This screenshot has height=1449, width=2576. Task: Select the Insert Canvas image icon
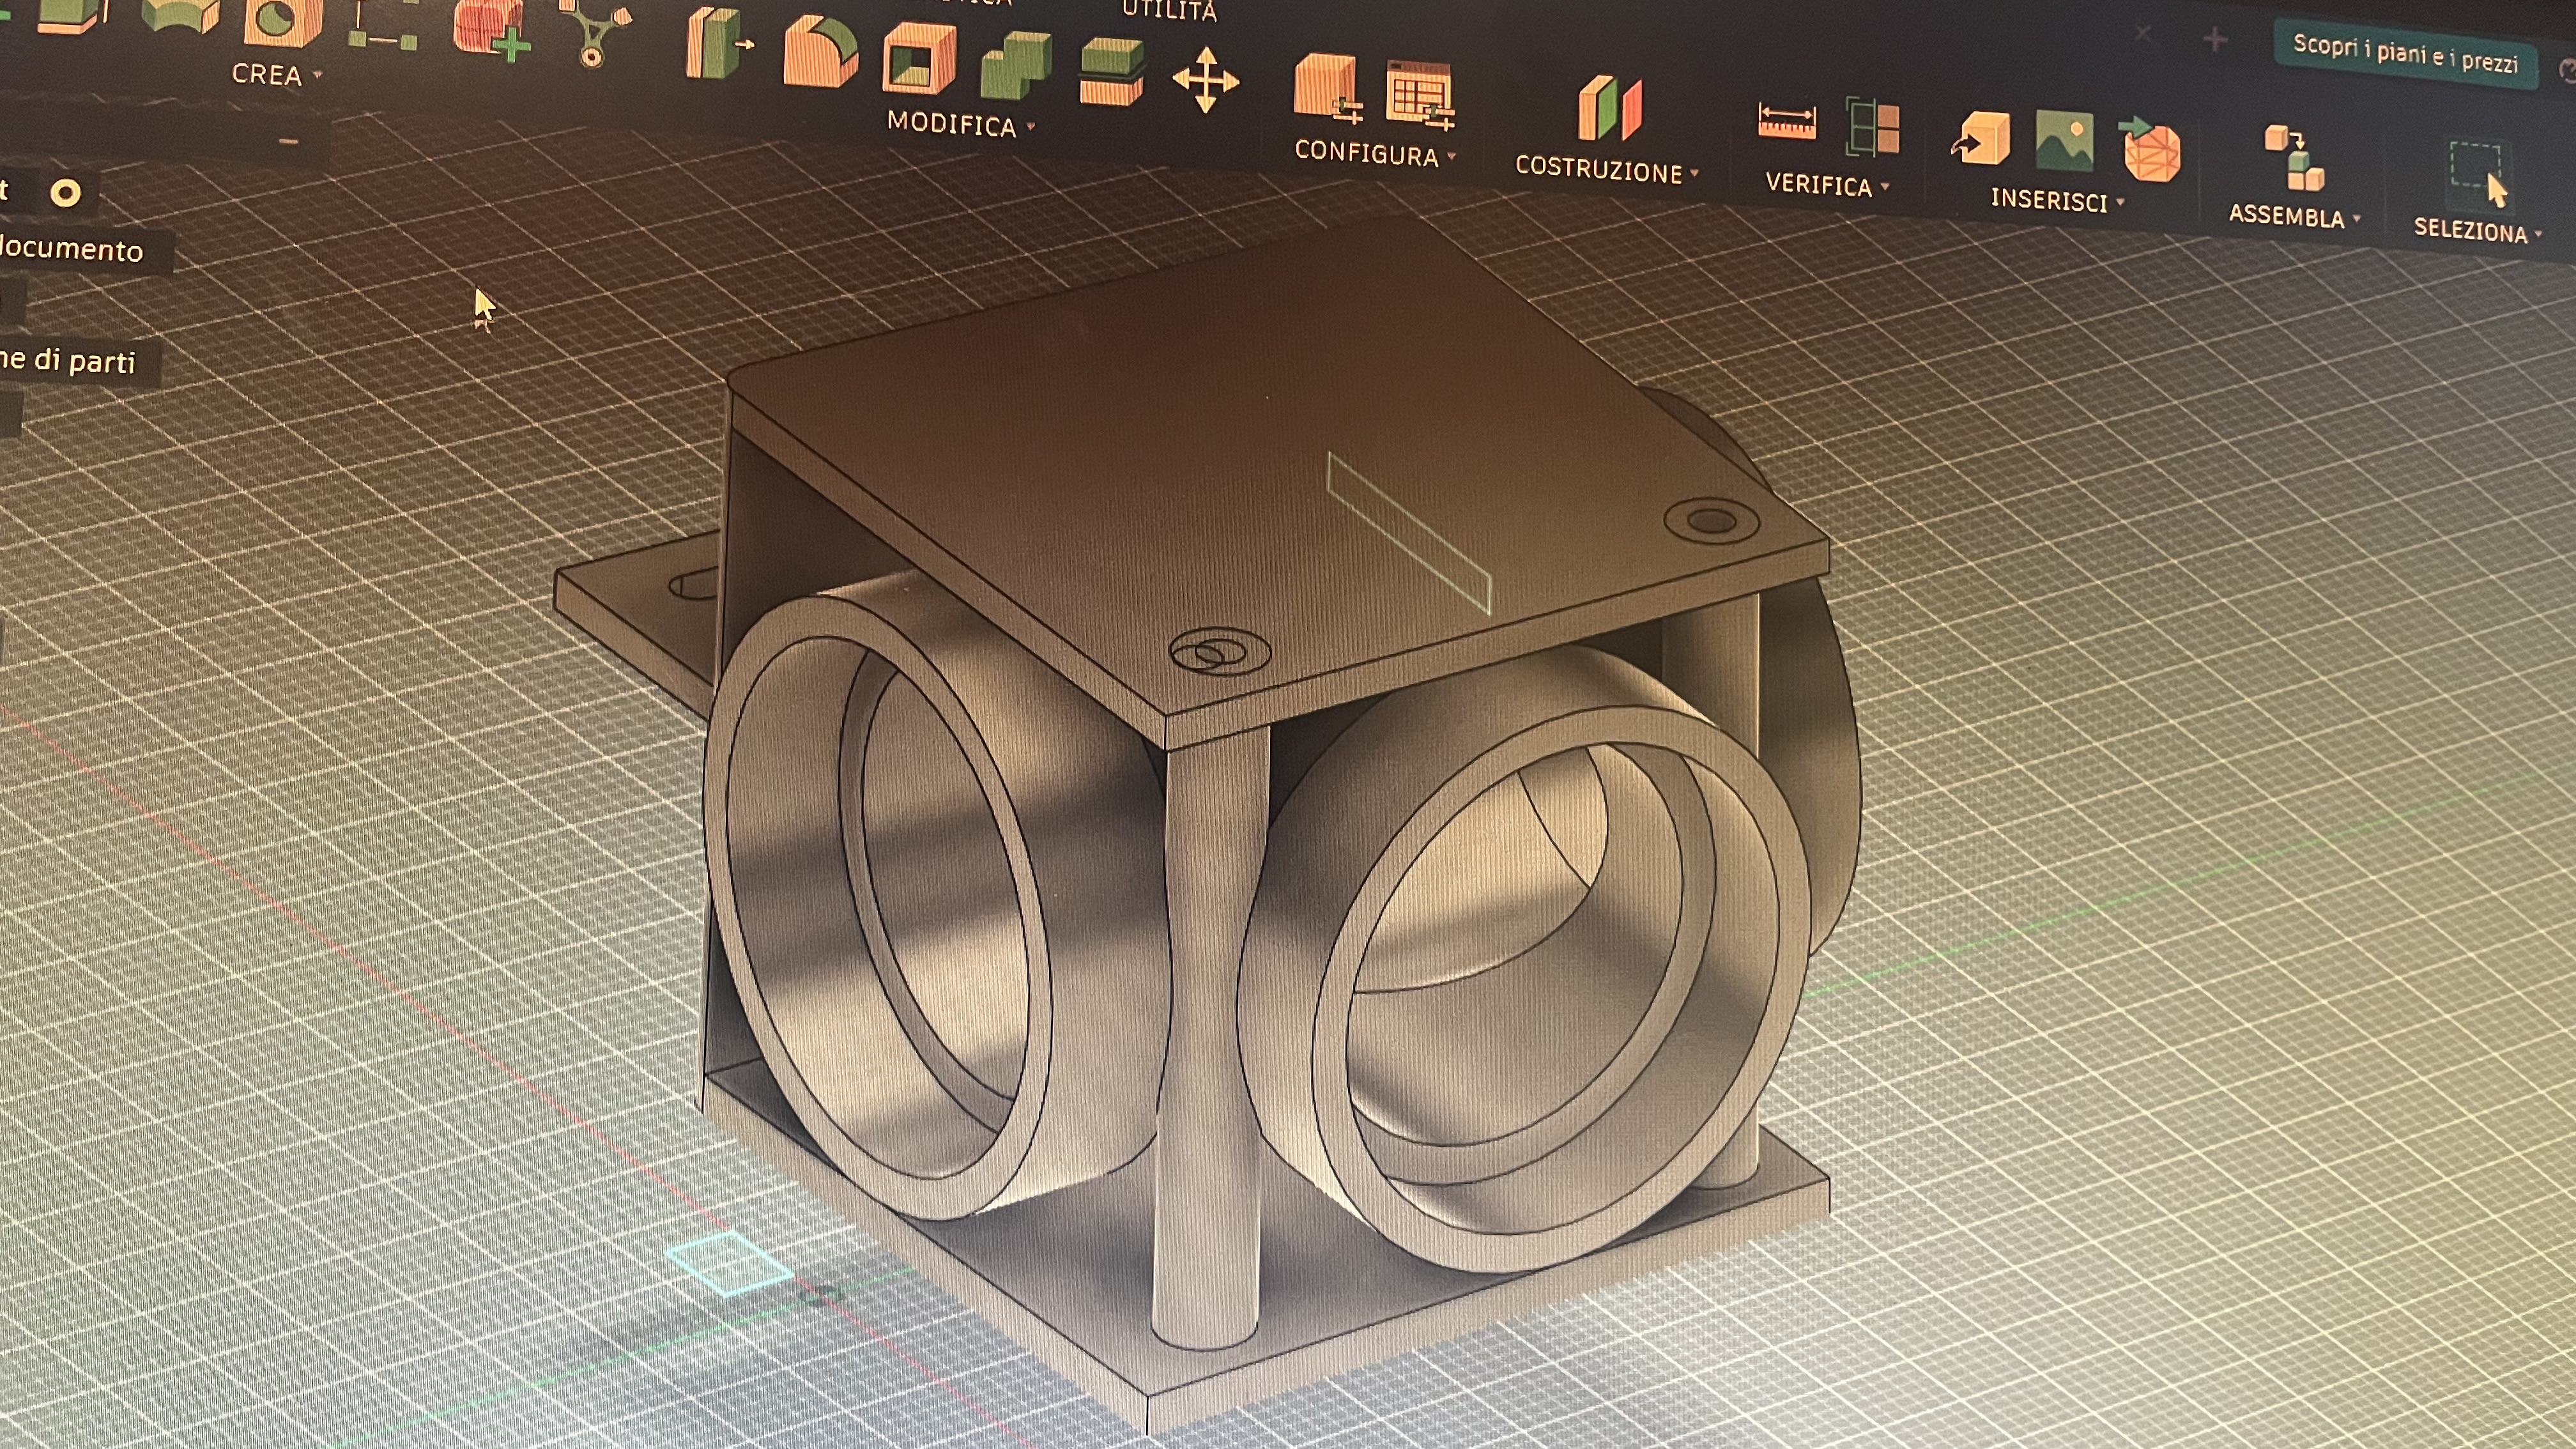click(x=2065, y=140)
